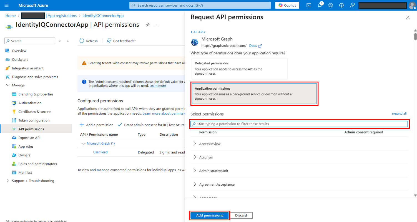Image resolution: width=417 pixels, height=222 pixels.
Task: Select Application permissions option
Action: coord(254,94)
